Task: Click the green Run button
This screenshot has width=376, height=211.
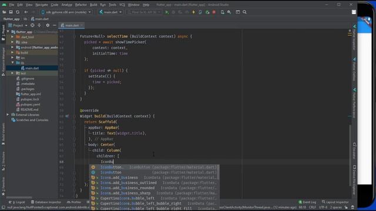Action: 167,12
